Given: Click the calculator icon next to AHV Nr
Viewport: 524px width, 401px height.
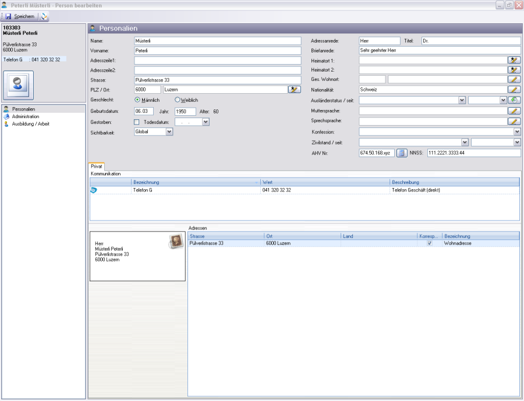Looking at the screenshot, I should tap(402, 153).
